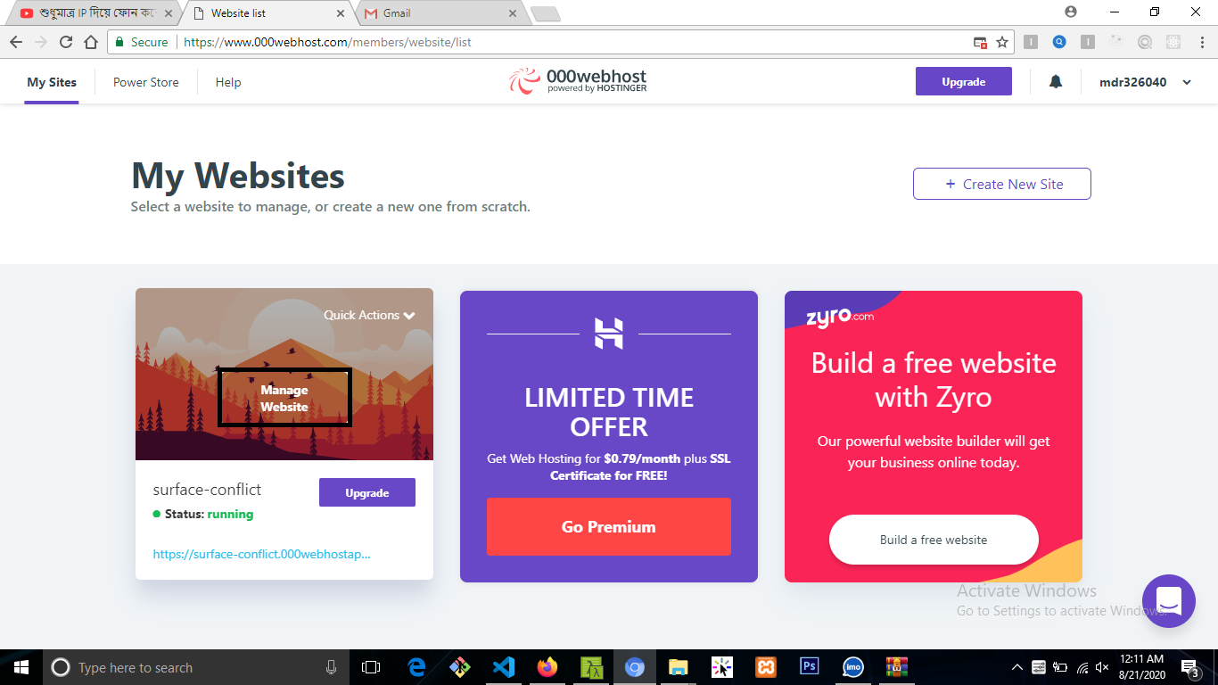
Task: Click the Go Premium button
Action: click(x=609, y=527)
